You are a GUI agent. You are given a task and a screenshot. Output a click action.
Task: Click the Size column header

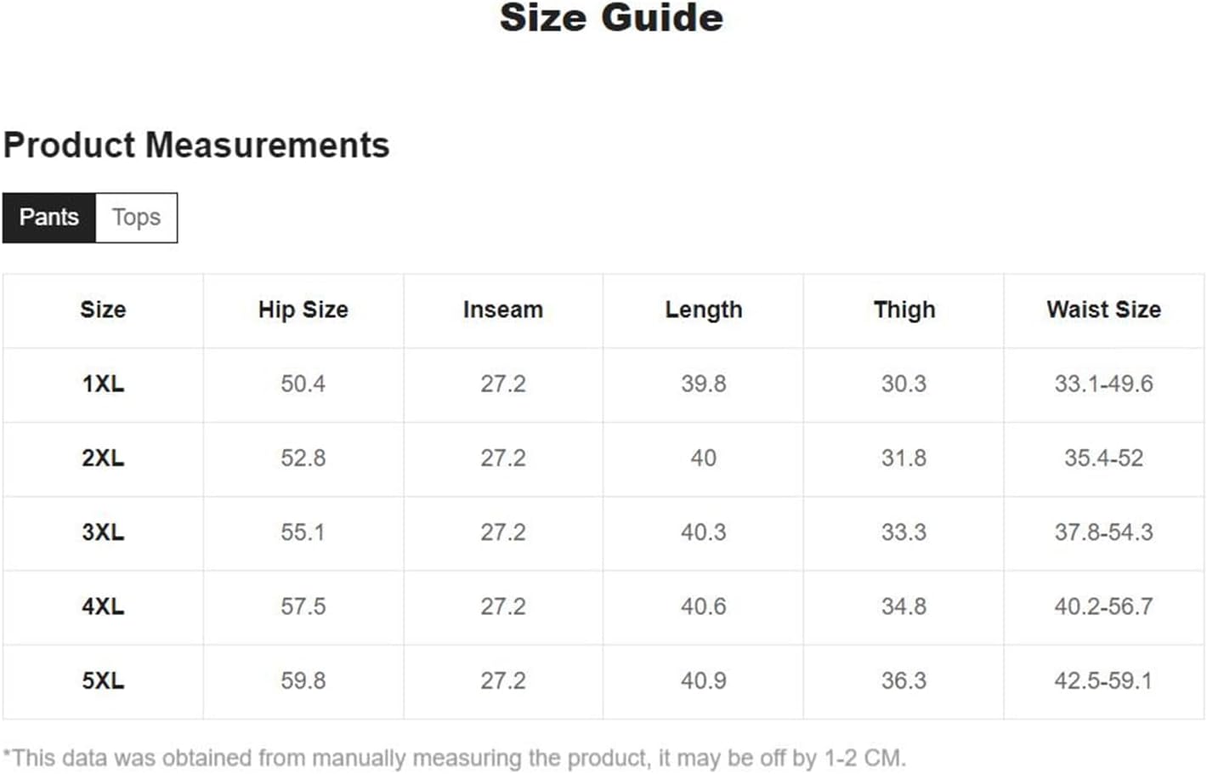[103, 310]
